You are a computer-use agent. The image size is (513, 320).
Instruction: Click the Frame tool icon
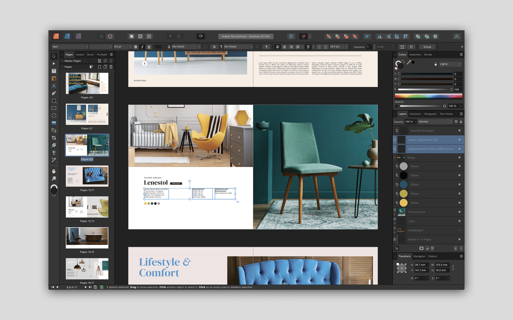pos(54,109)
